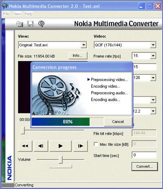
Task: Click the app icon in the title bar
Action: (5, 6)
